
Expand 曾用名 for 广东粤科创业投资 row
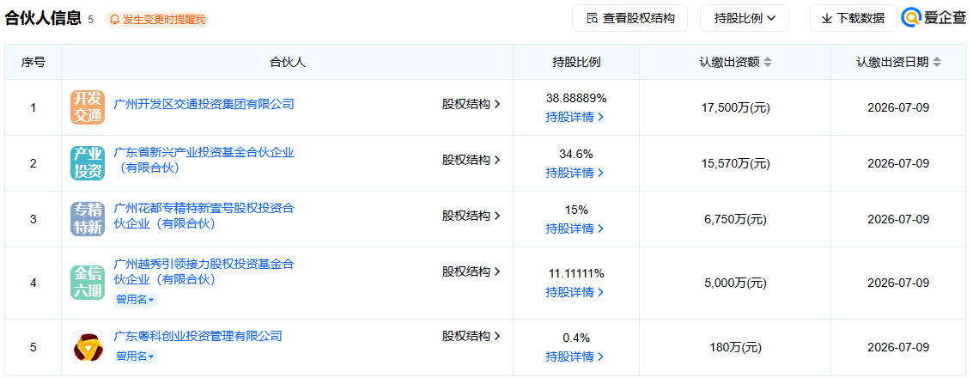click(x=136, y=357)
